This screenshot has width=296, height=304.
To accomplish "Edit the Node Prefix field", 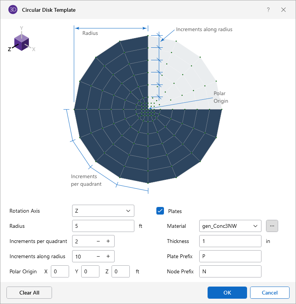I will point(230,271).
